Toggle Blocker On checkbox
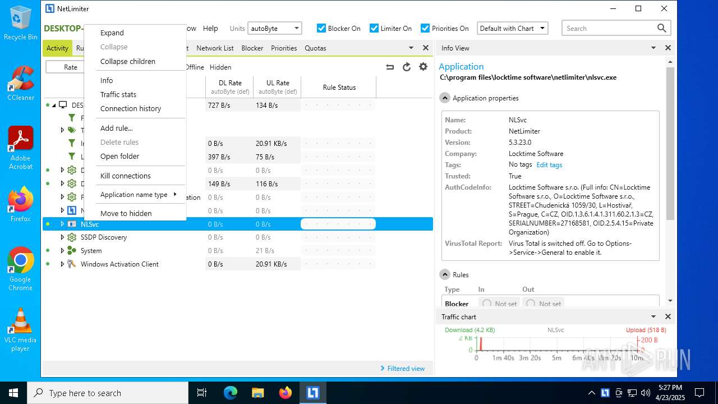Image resolution: width=718 pixels, height=404 pixels. [x=321, y=28]
